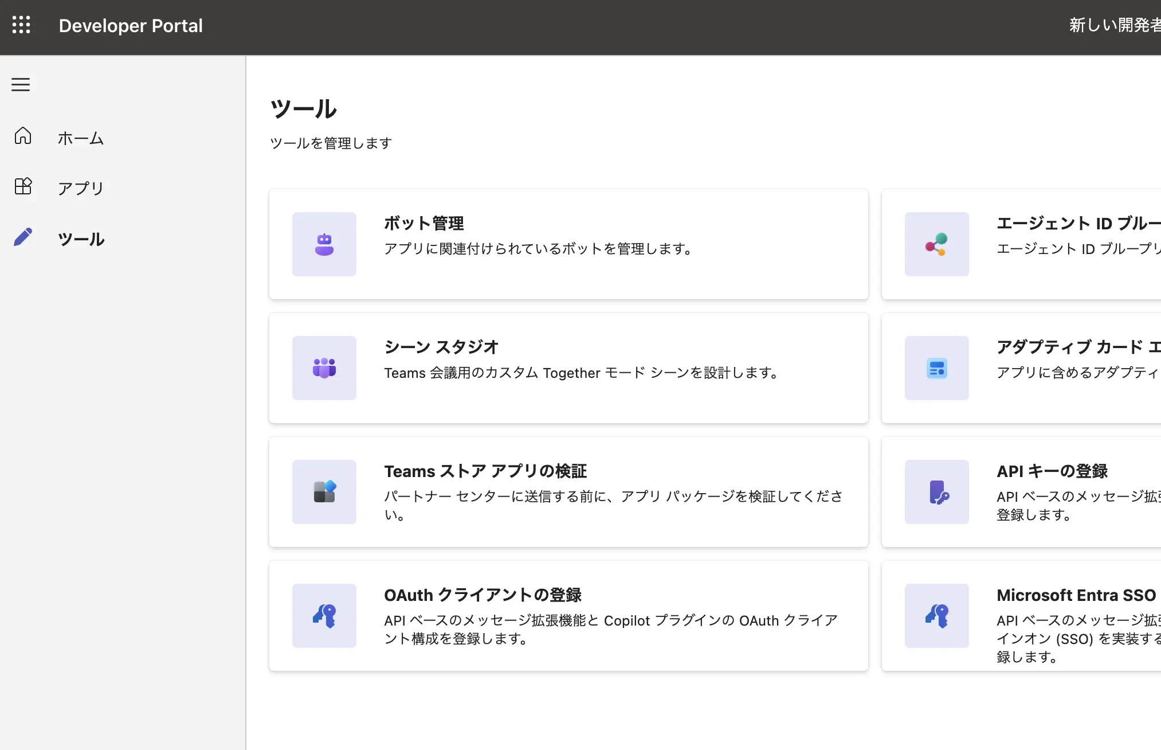Open the ボット管理 card title
Viewport: 1161px width, 750px height.
[x=424, y=223]
